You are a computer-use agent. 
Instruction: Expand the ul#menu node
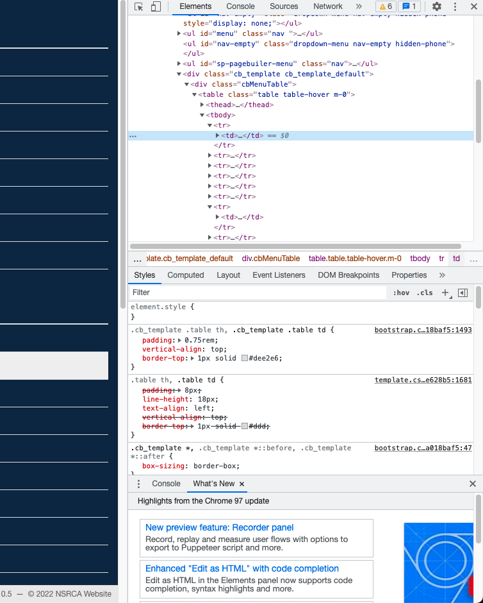(179, 33)
